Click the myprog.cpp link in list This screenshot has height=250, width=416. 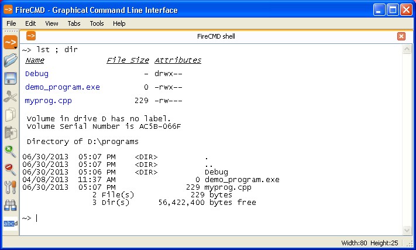click(x=48, y=101)
